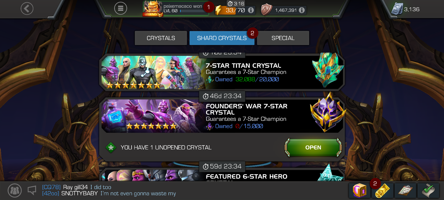Open the alliance members icon
The width and height of the screenshot is (444, 200).
[15, 191]
